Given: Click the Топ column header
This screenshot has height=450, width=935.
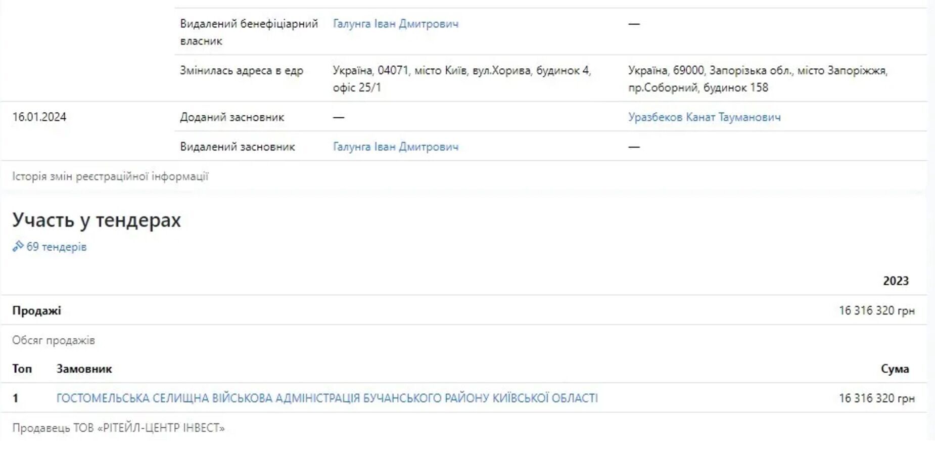Looking at the screenshot, I should [22, 369].
